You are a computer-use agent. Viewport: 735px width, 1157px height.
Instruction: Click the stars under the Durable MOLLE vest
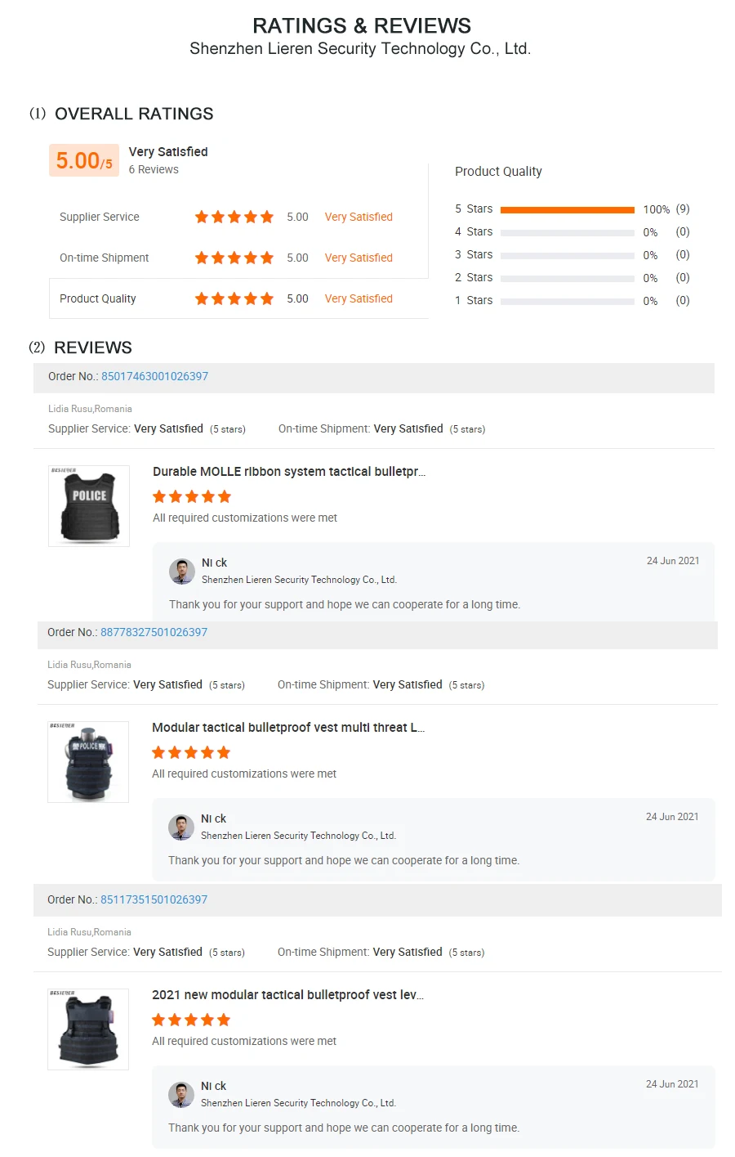[192, 496]
